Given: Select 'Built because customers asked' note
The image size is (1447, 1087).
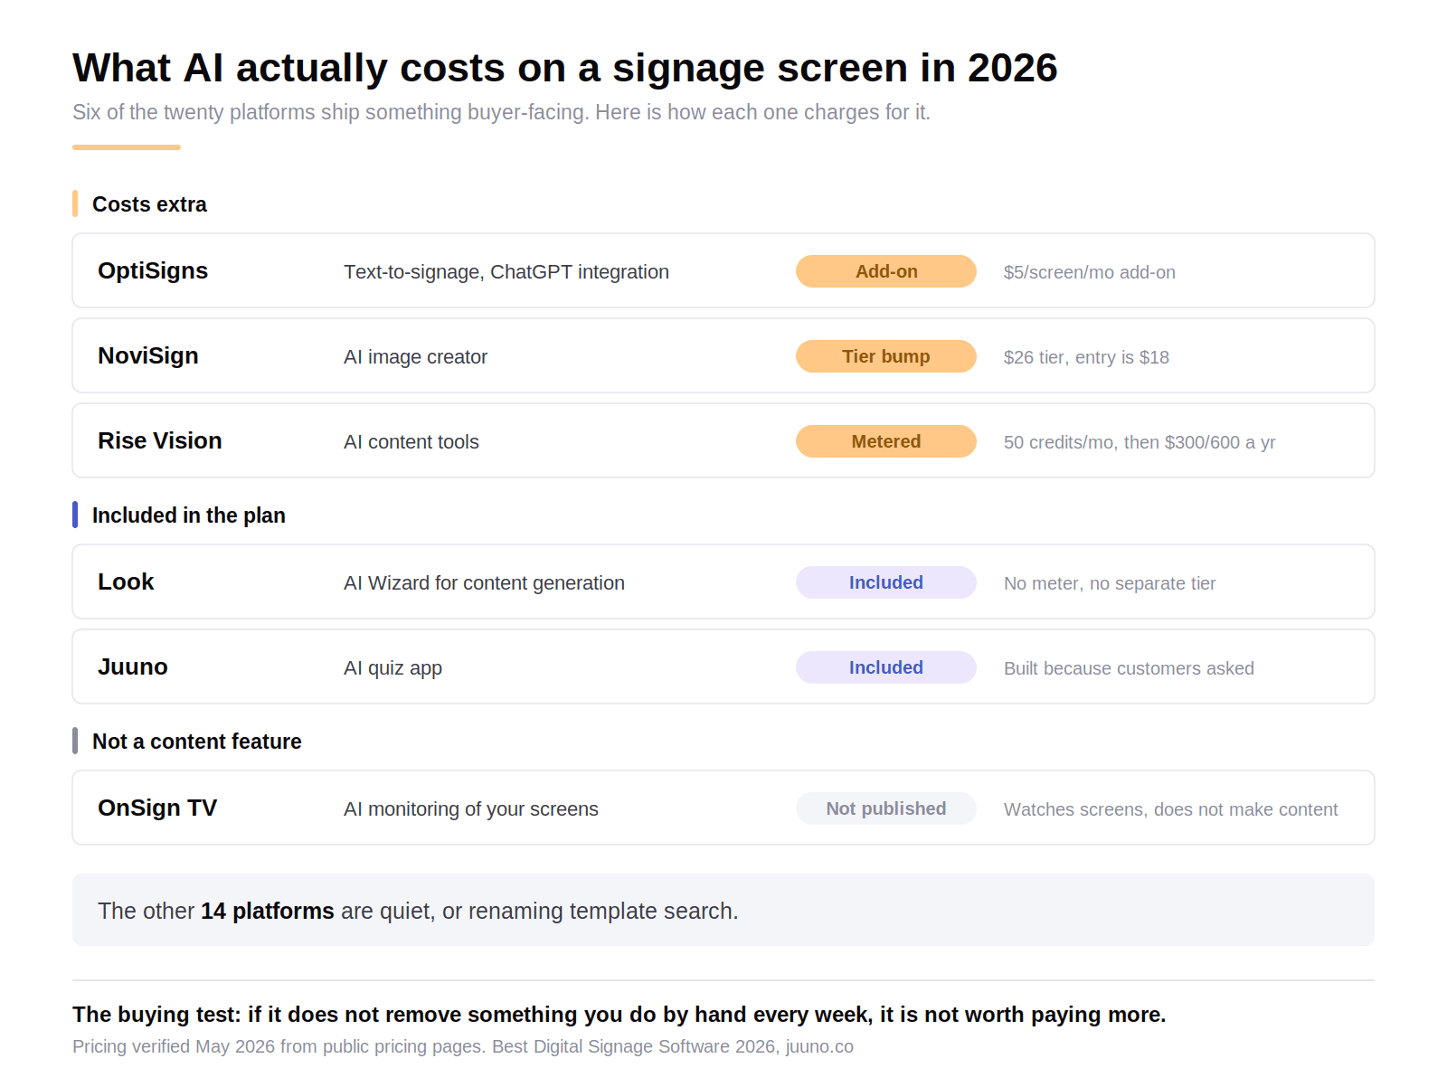Looking at the screenshot, I should tap(1129, 668).
